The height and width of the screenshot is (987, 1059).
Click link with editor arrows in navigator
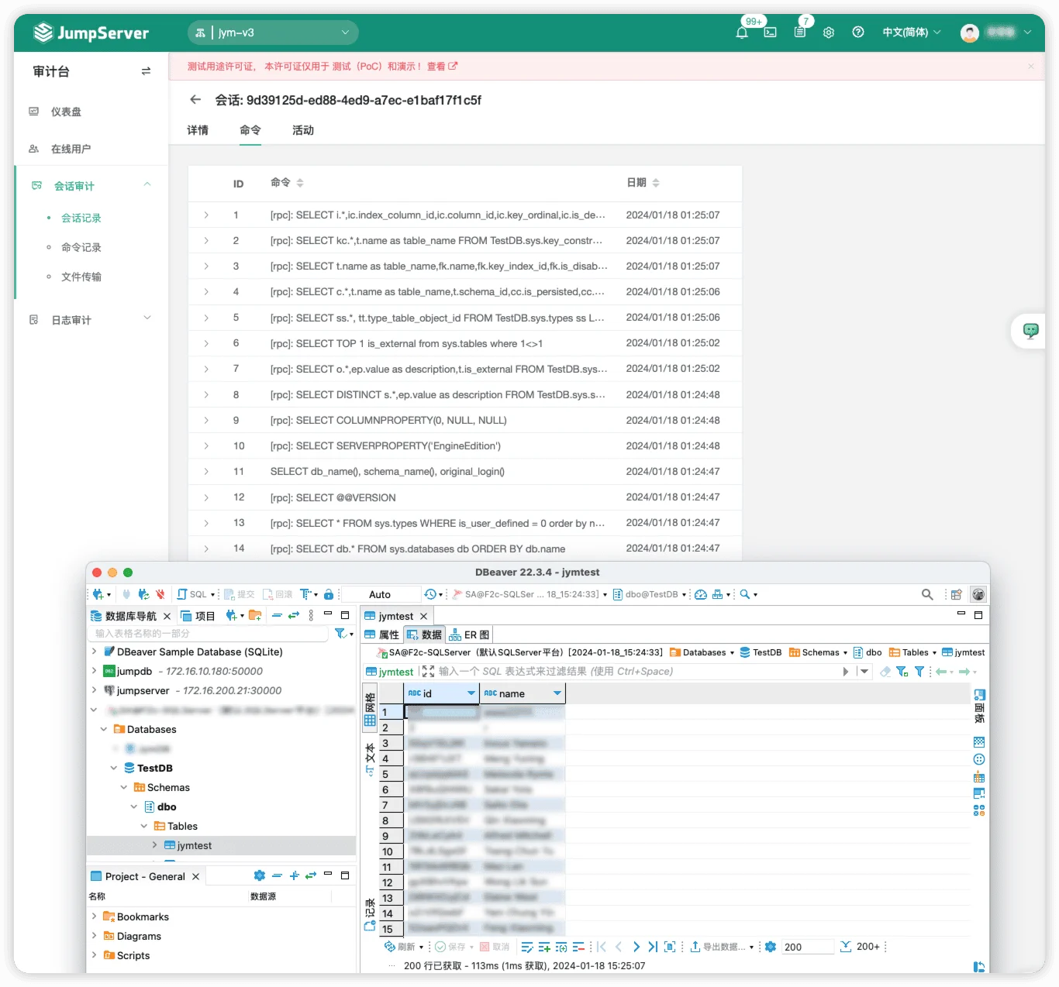point(293,615)
